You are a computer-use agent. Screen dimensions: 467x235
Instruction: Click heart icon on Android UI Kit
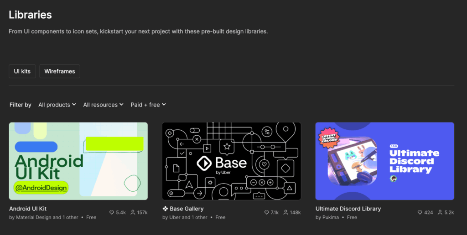[x=112, y=212]
